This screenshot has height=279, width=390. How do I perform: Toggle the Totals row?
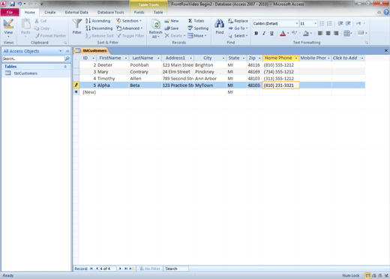(x=196, y=21)
